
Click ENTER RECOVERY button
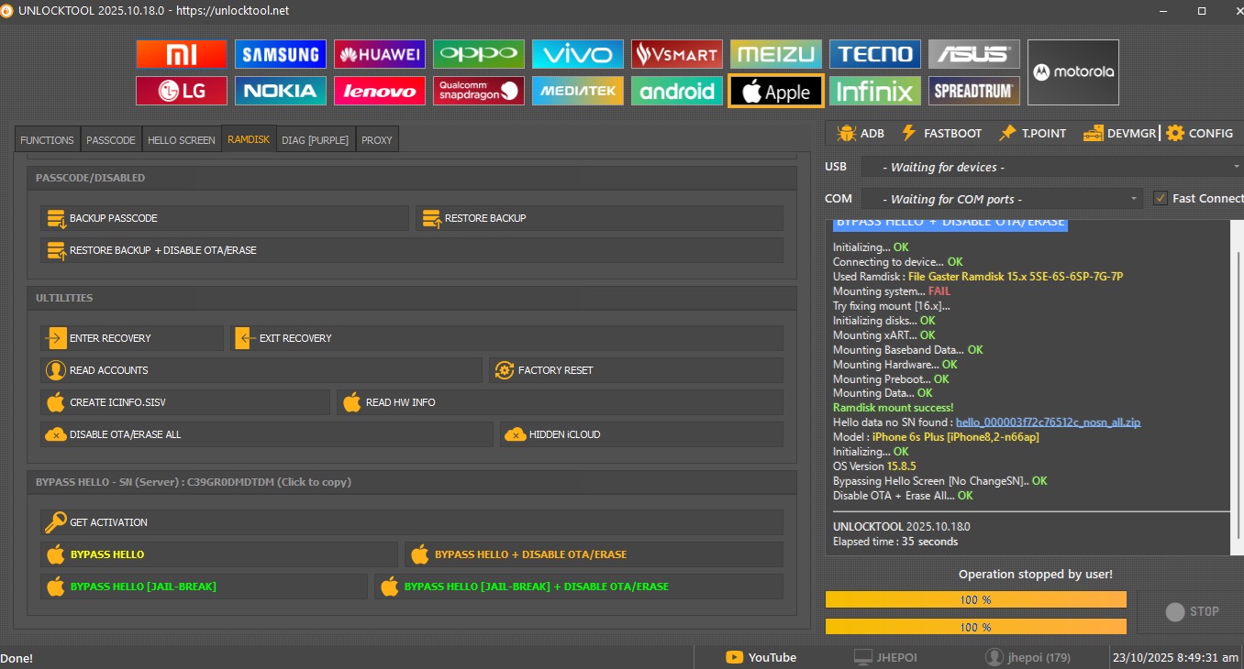click(132, 338)
